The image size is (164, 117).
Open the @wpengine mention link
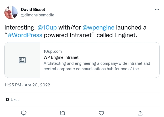98,28
